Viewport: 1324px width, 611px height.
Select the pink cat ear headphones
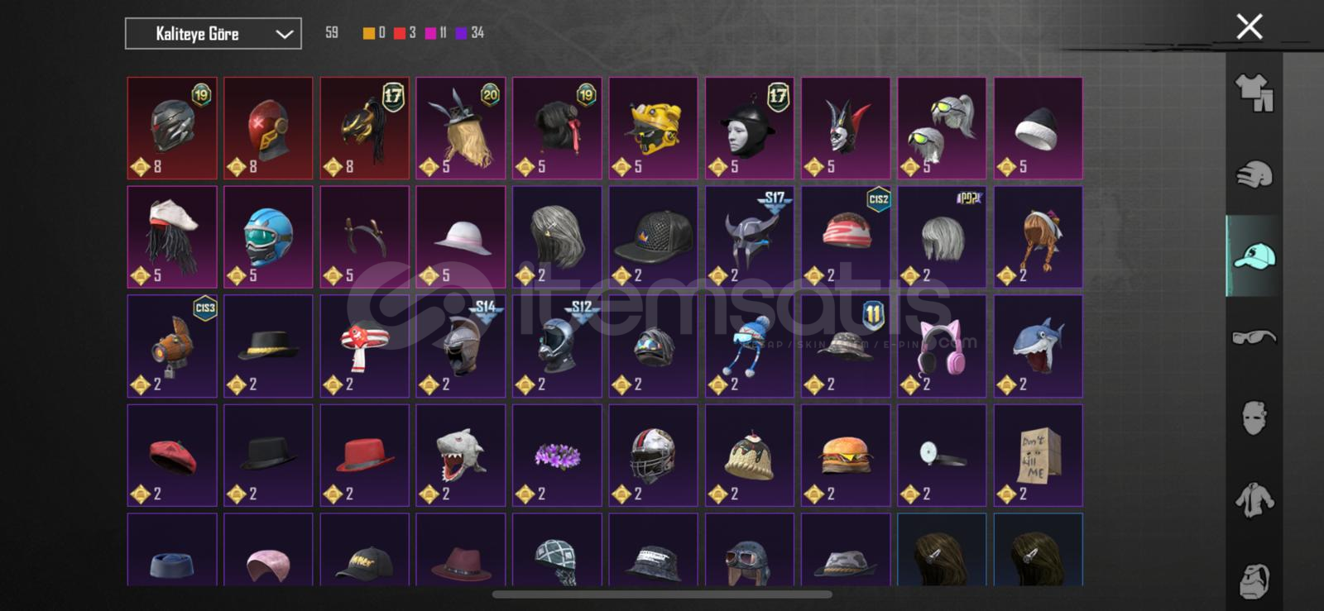942,346
